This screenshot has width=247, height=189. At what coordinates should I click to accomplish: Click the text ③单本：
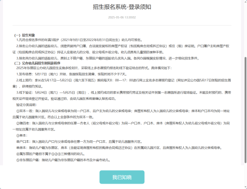22,135
